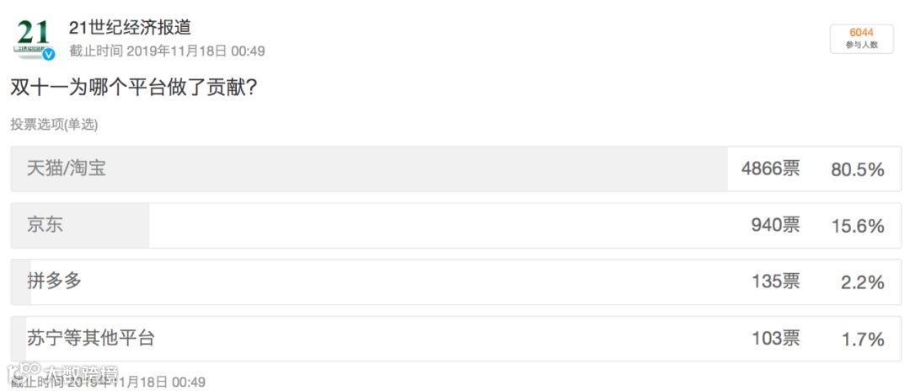
Task: Click the 135票 vote count
Action: [x=775, y=281]
